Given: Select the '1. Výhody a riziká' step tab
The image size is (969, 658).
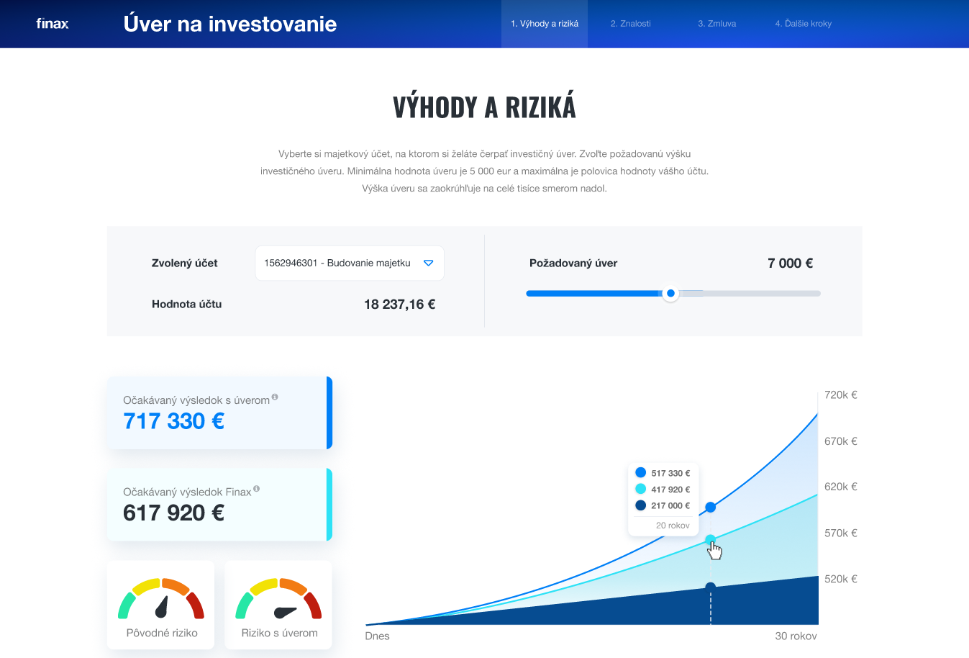Looking at the screenshot, I should tap(545, 24).
